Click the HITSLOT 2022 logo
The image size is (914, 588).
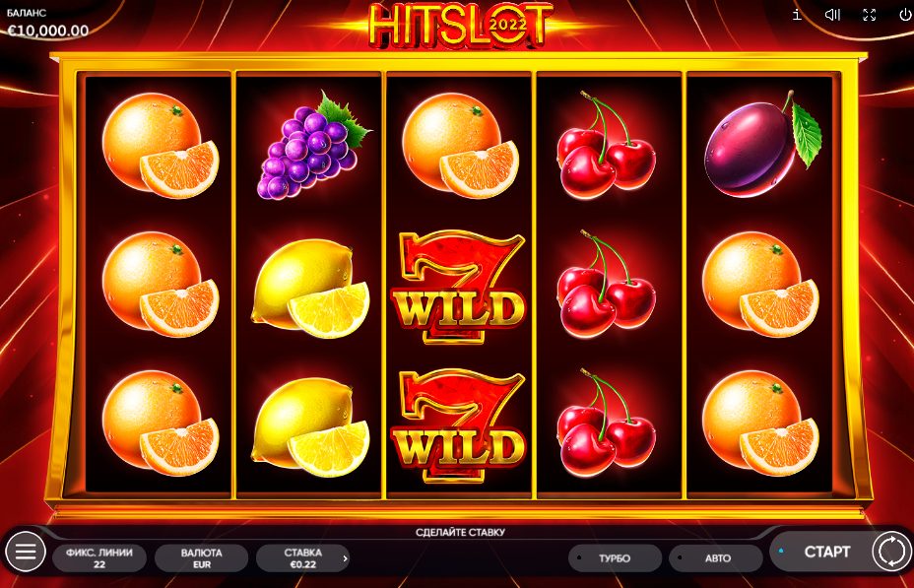[x=460, y=25]
